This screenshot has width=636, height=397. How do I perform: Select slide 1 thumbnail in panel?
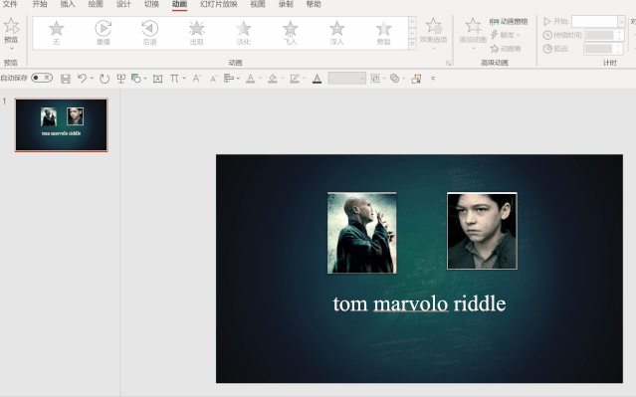pyautogui.click(x=62, y=125)
